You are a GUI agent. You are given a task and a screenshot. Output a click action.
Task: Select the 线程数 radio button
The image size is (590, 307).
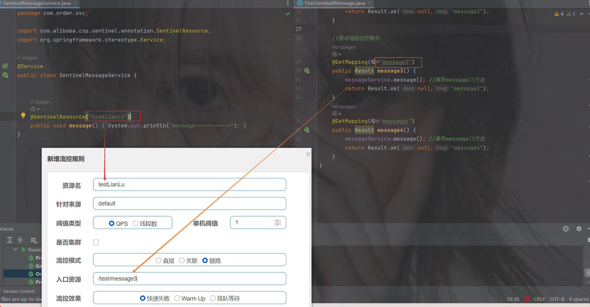pos(135,223)
